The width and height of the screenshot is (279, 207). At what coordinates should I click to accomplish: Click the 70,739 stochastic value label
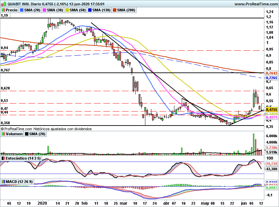coord(272,164)
